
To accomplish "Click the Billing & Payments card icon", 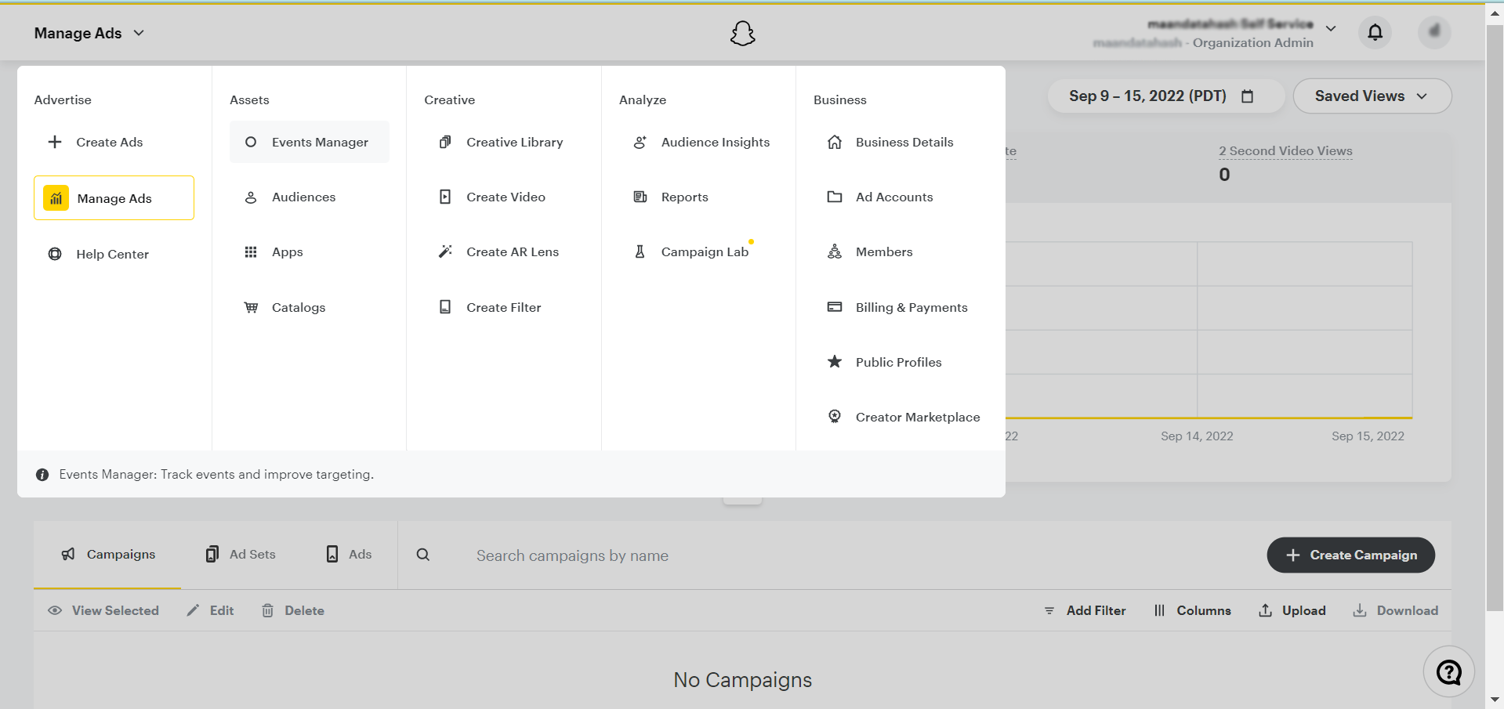I will [835, 307].
